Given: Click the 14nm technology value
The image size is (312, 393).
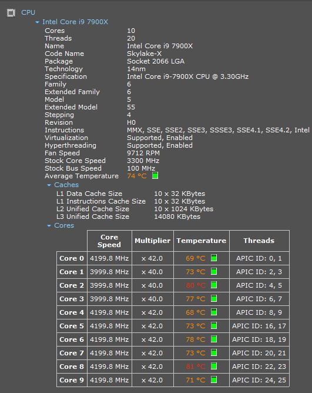Looking at the screenshot, I should [136, 69].
